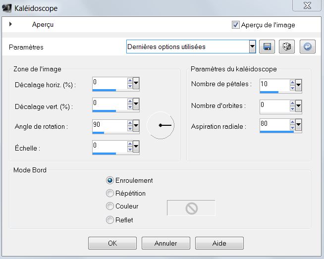Expand the Aperçu preview triangle
The height and width of the screenshot is (259, 324).
(x=10, y=24)
